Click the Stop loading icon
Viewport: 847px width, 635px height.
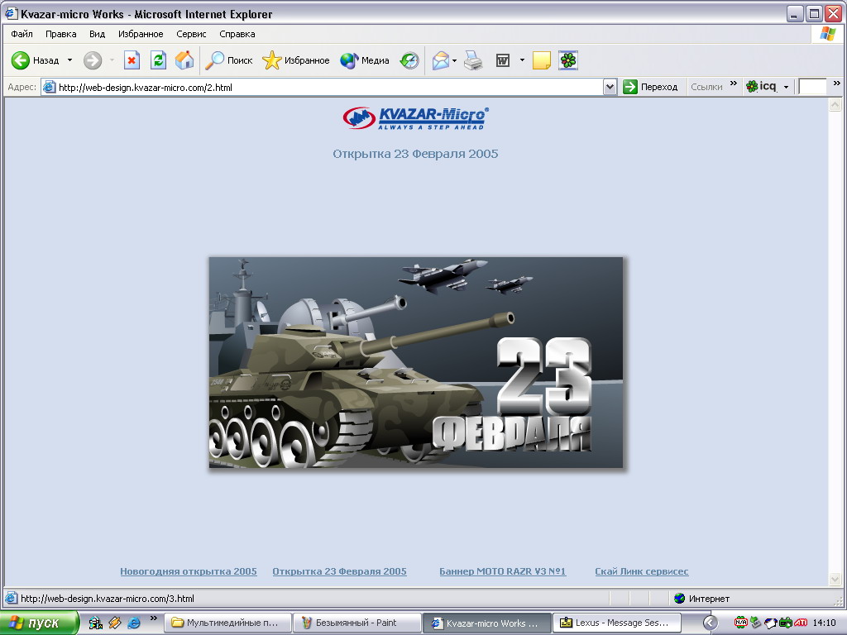tap(132, 60)
